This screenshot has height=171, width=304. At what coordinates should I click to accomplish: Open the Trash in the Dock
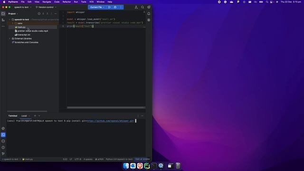pos(178,166)
